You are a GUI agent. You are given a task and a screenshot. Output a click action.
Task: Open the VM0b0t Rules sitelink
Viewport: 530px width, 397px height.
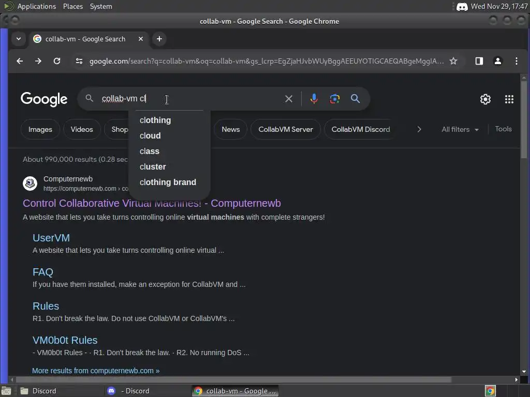point(65,340)
